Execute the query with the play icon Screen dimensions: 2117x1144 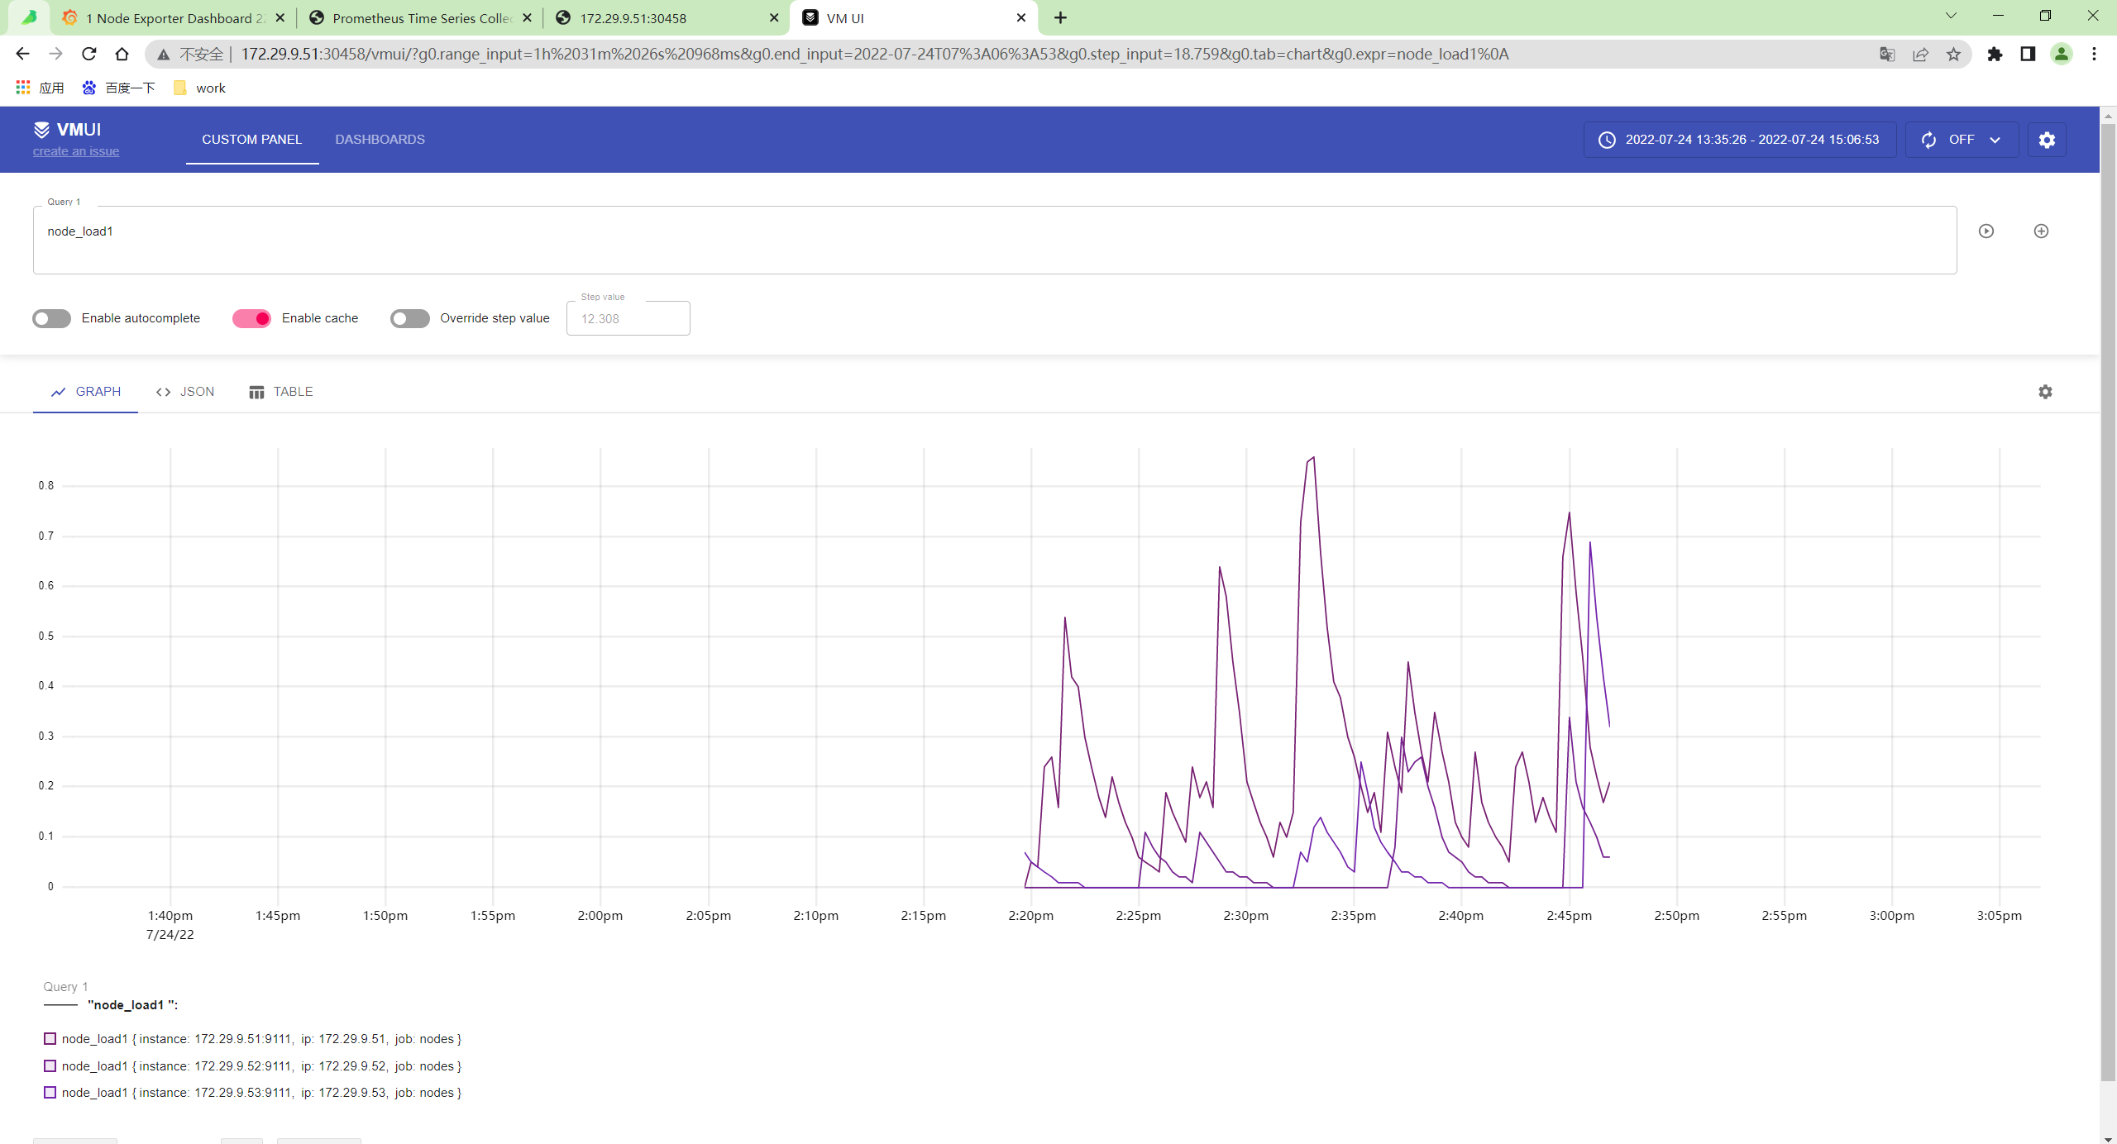[1986, 231]
